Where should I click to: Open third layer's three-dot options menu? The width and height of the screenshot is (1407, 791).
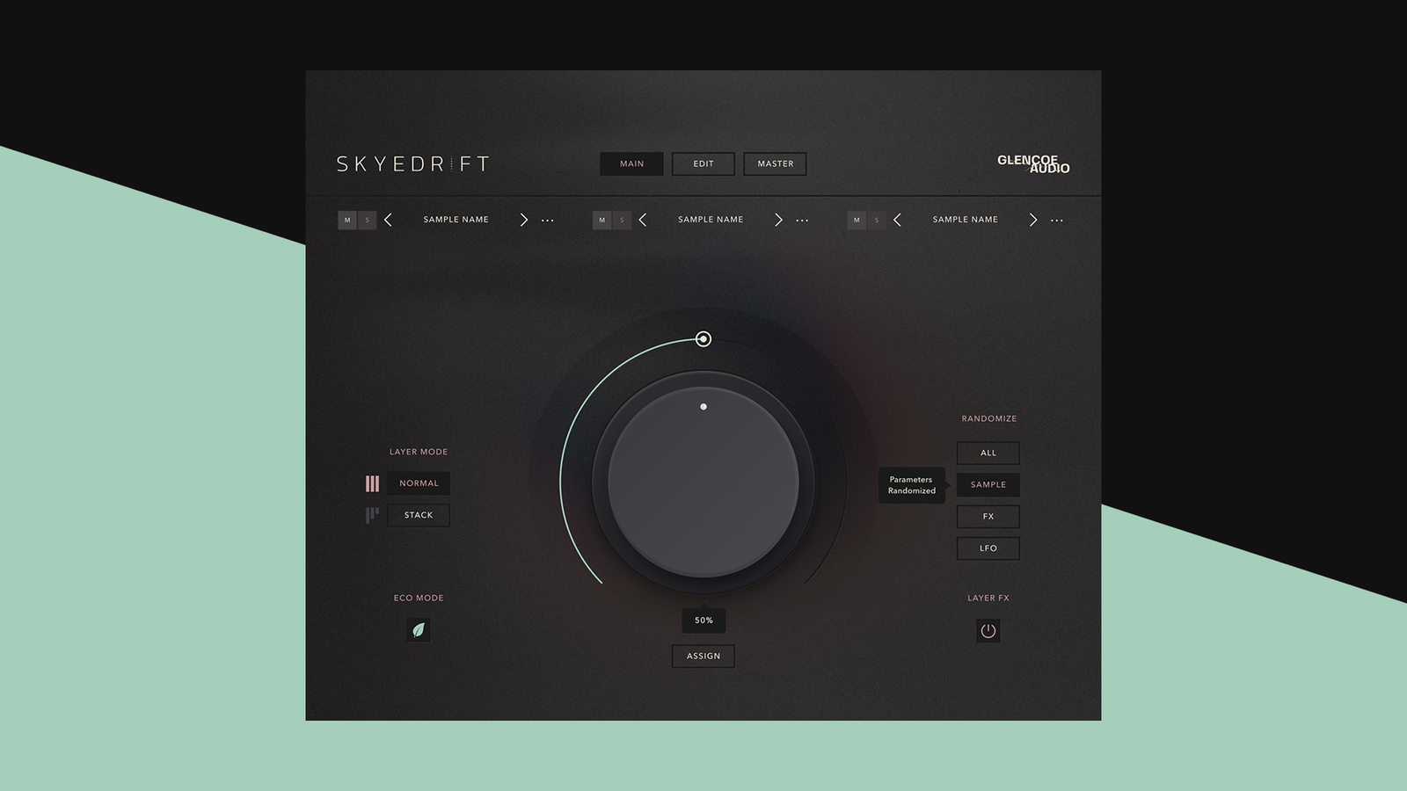[x=1057, y=221]
